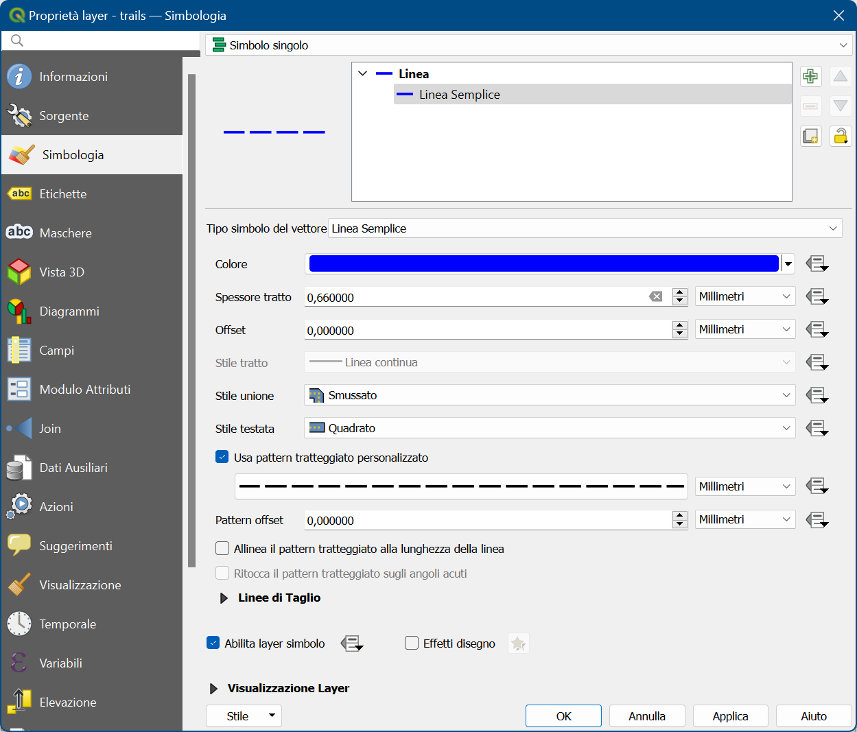Screen dimensions: 857x732
Task: Expand the Visualizzazione Layer section
Action: (x=213, y=689)
